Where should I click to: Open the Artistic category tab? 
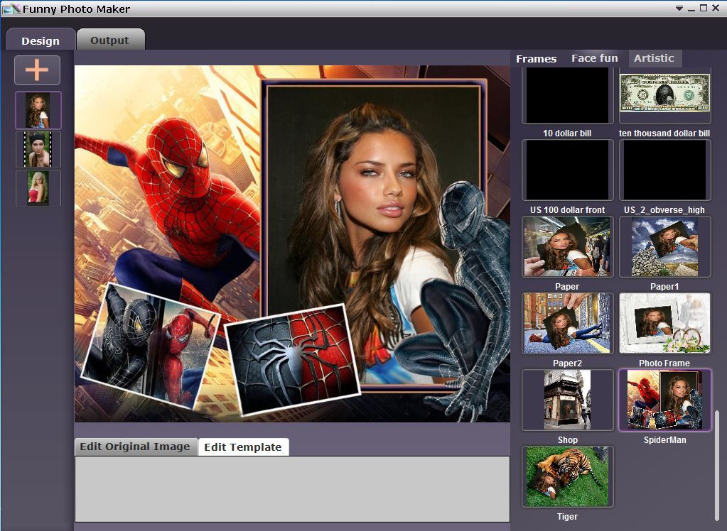point(655,58)
